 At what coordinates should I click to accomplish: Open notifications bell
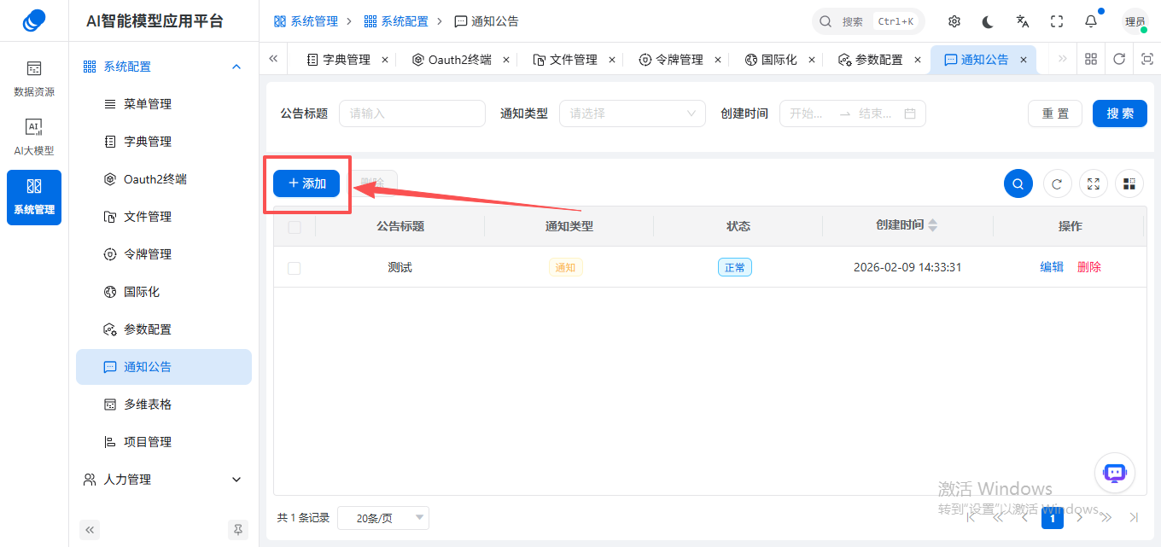pyautogui.click(x=1091, y=21)
